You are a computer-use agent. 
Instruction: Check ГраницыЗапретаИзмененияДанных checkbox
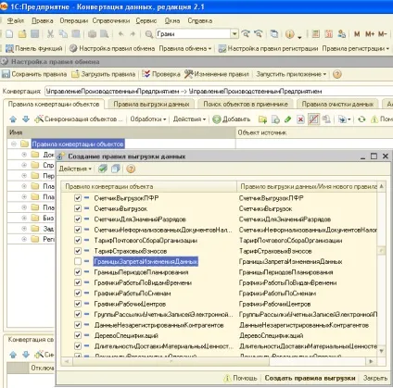(78, 261)
